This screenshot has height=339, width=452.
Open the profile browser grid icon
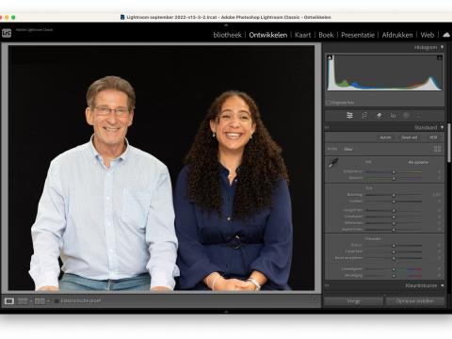click(x=437, y=149)
